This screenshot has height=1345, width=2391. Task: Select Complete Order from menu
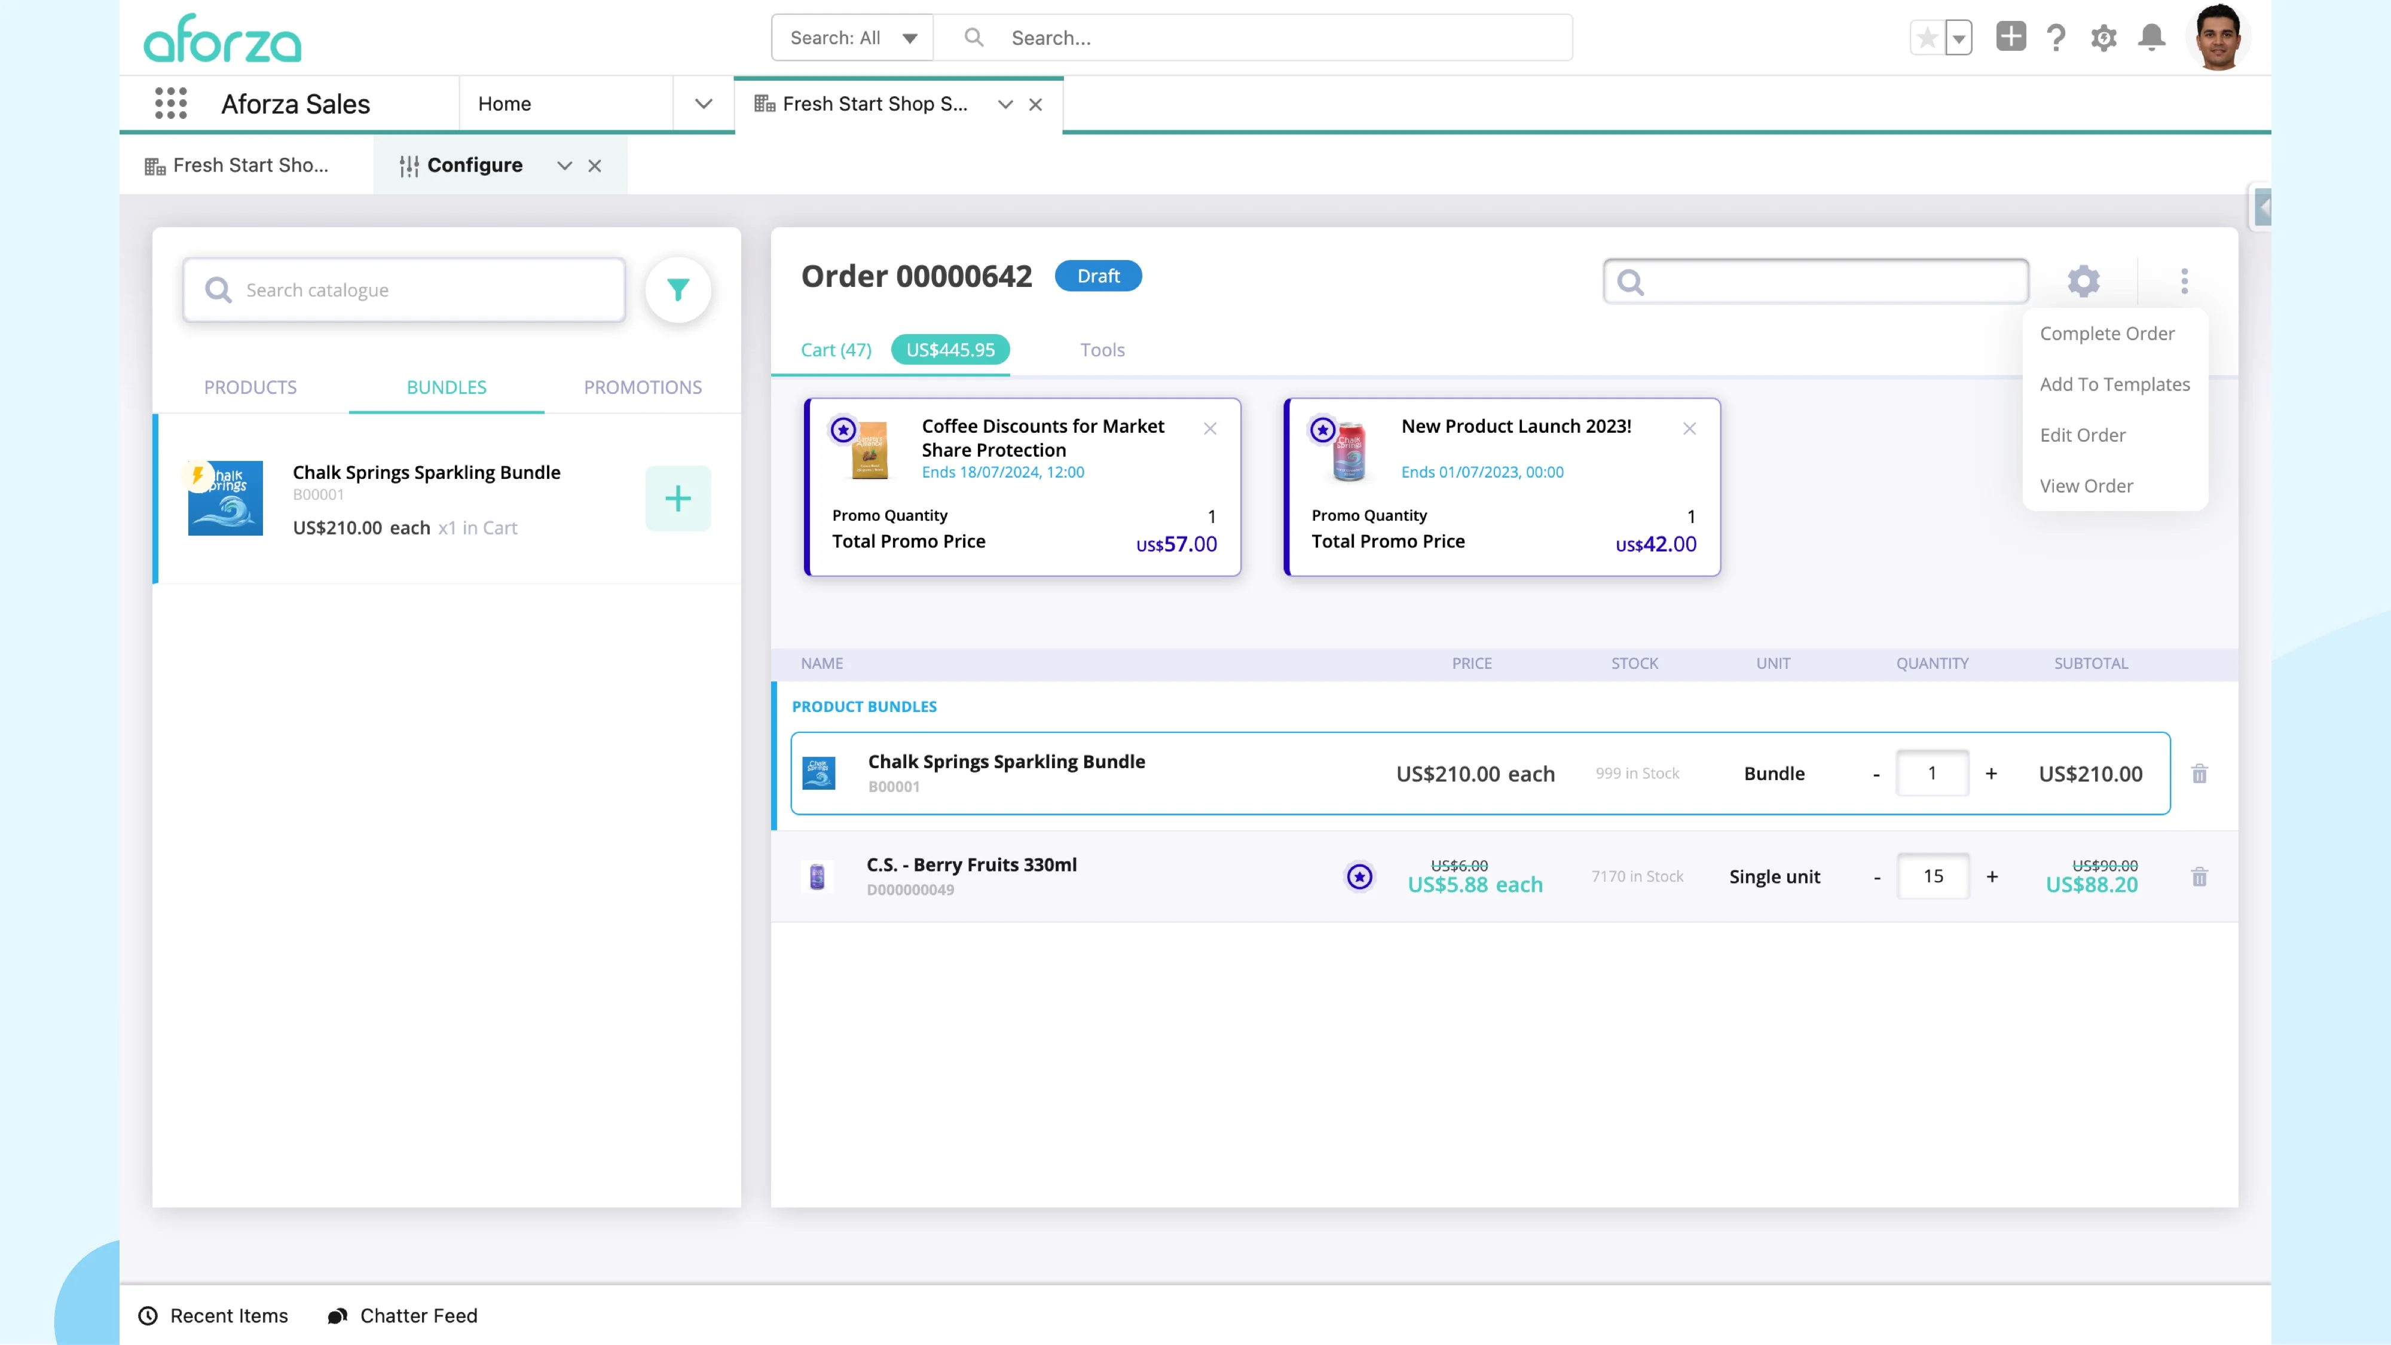click(2107, 333)
